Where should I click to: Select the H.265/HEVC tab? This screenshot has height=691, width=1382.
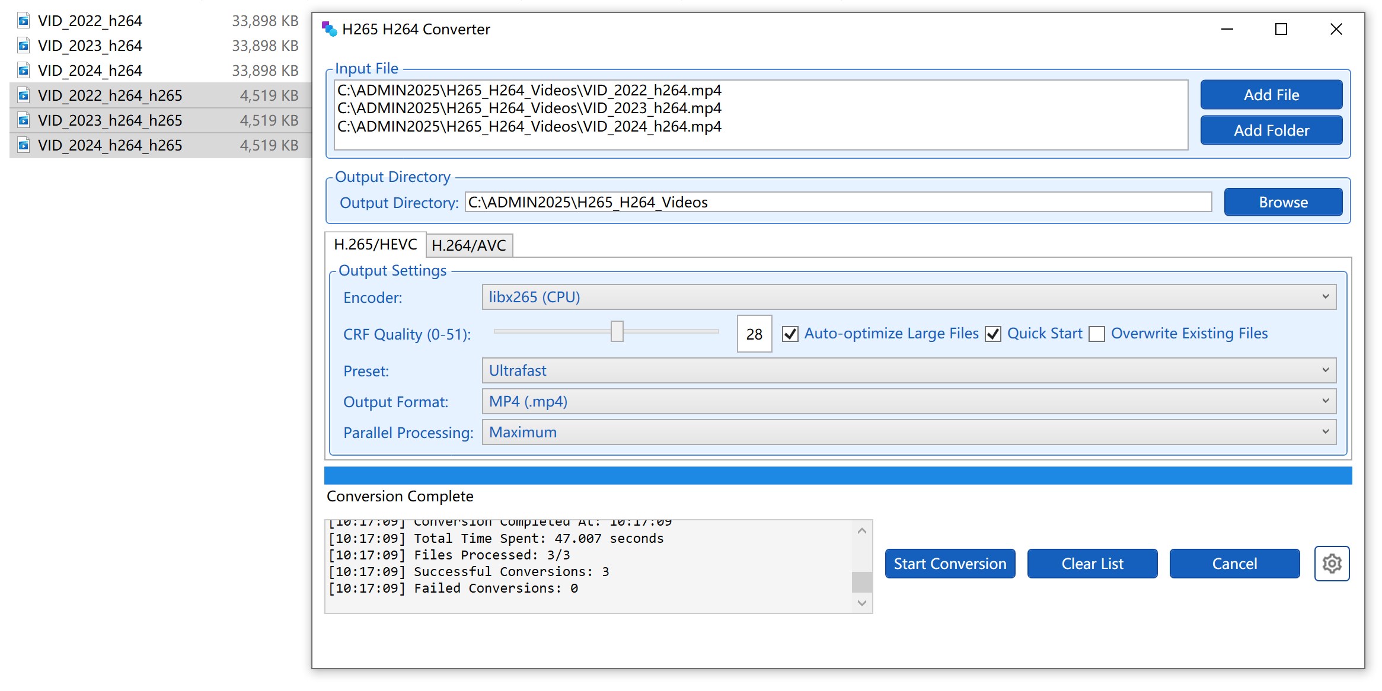tap(375, 244)
